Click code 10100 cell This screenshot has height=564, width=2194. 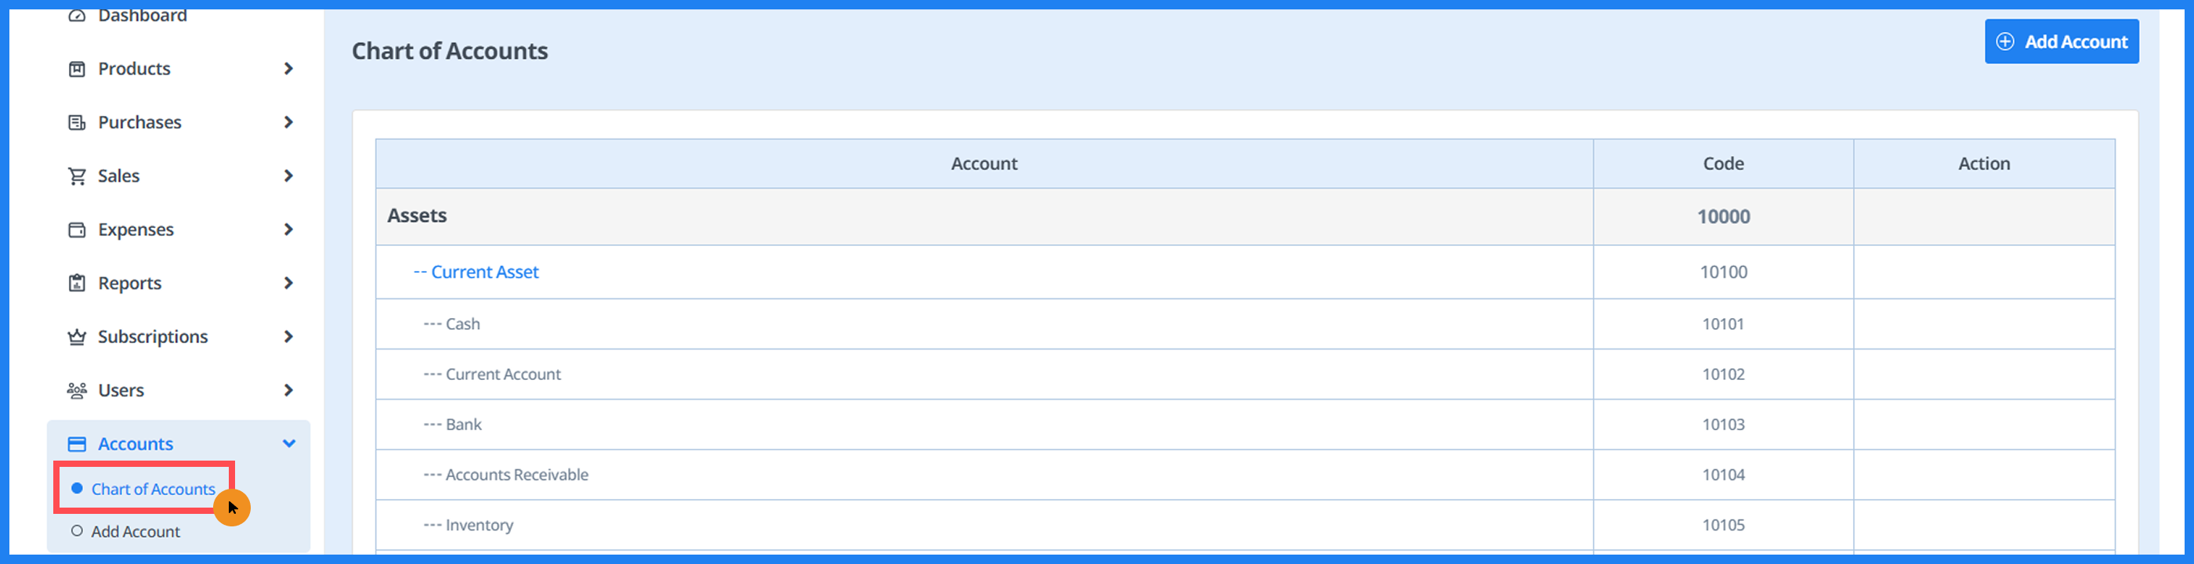pyautogui.click(x=1723, y=273)
